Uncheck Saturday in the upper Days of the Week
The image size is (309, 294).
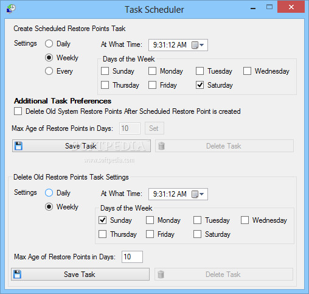[x=200, y=85]
